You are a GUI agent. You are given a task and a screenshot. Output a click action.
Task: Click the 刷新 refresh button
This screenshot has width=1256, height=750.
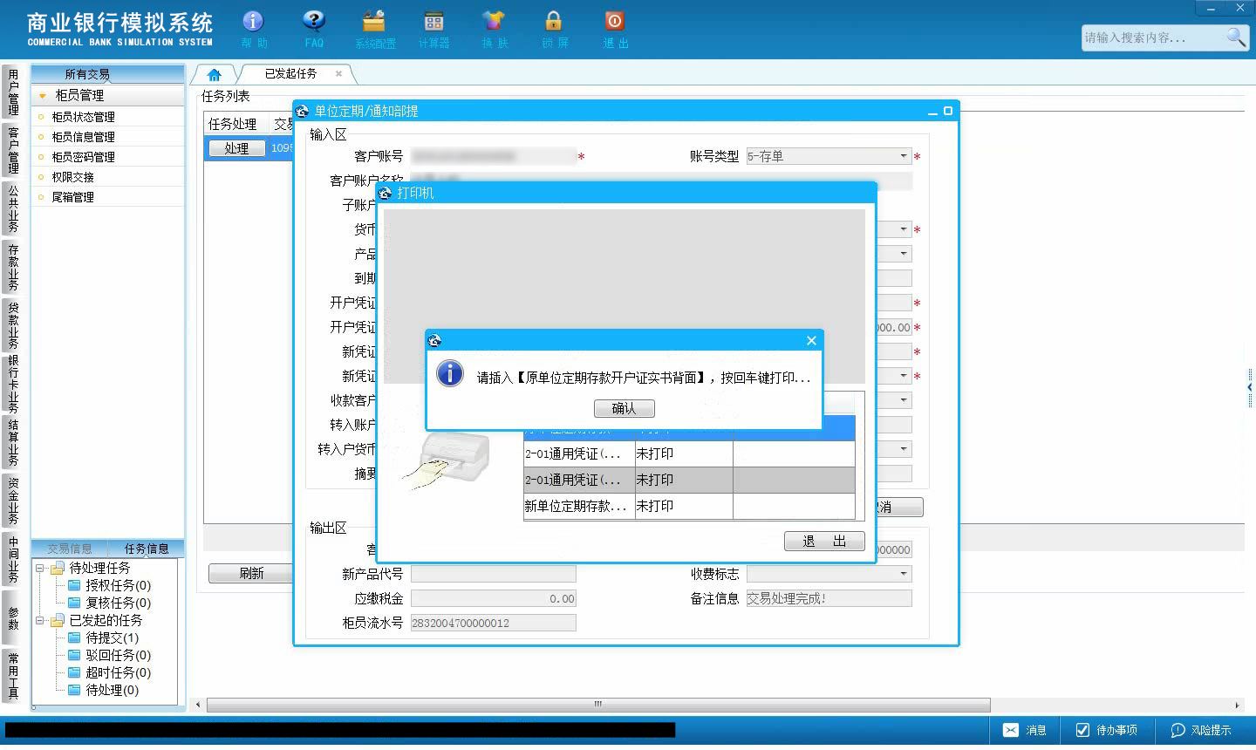pyautogui.click(x=250, y=573)
